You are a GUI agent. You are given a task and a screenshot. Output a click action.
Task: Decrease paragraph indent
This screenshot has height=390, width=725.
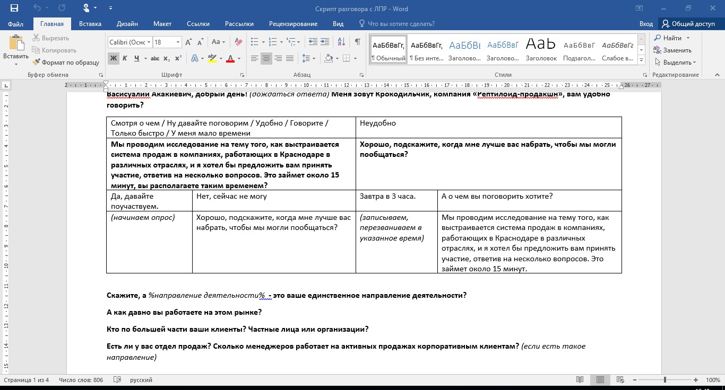[313, 42]
